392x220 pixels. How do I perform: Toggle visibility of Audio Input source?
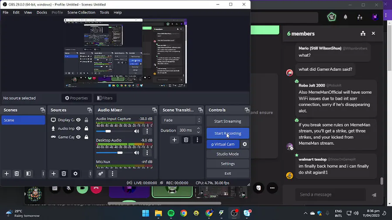point(78,128)
